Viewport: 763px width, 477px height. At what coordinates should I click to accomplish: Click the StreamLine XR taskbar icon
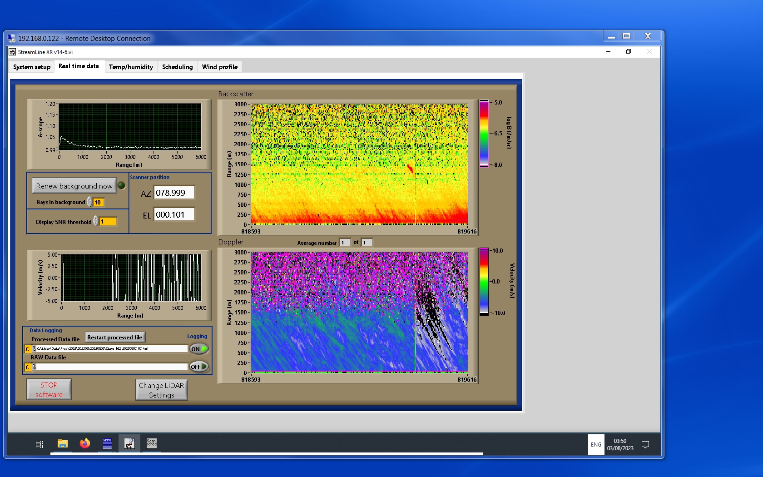[129, 444]
